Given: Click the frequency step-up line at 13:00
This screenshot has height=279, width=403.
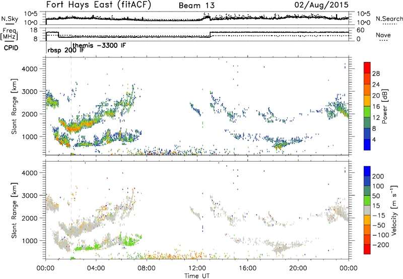Looking at the screenshot, I should [210, 35].
